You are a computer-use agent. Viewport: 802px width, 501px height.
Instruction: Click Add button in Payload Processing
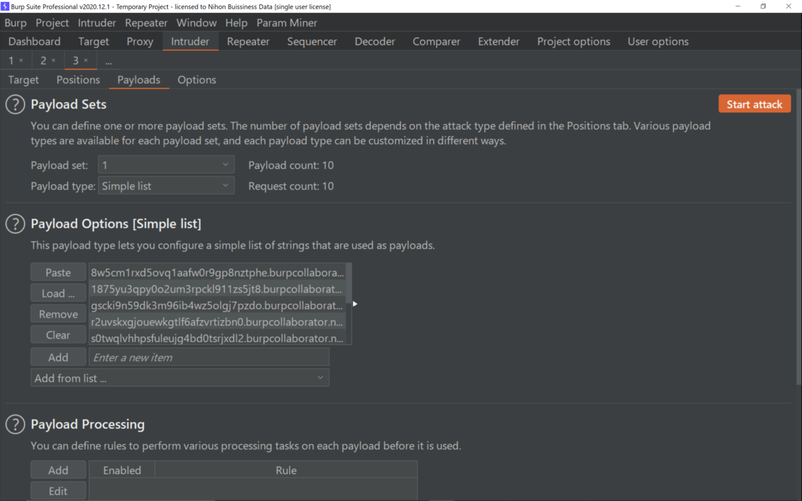pos(58,470)
